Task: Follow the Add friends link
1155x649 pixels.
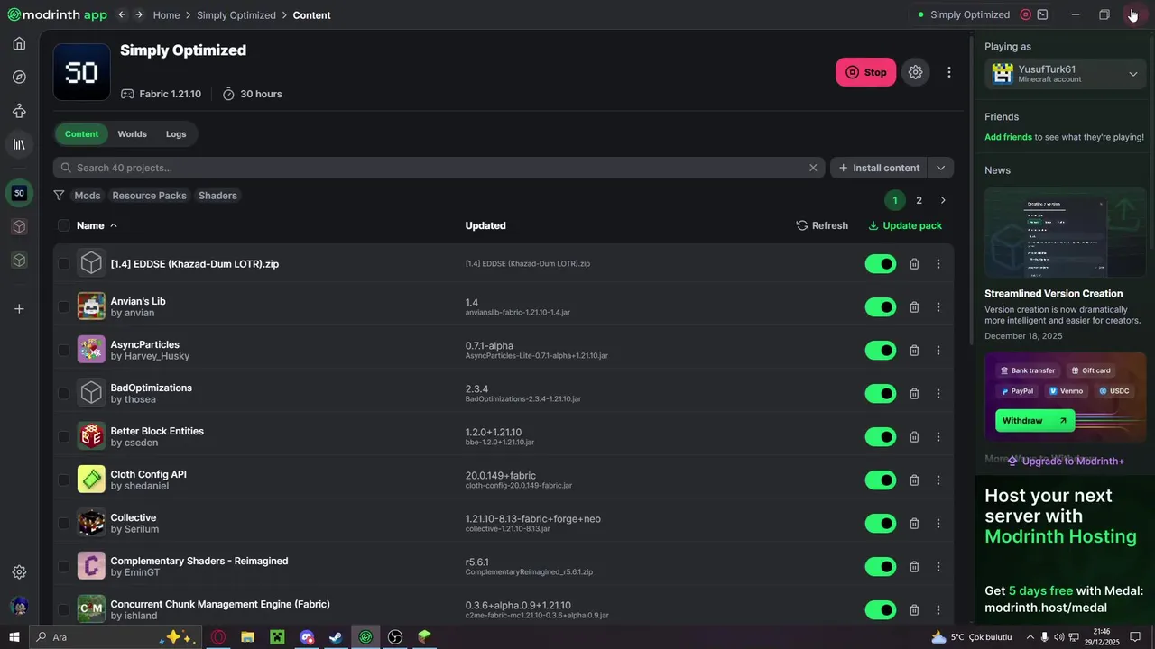Action: [x=1008, y=137]
